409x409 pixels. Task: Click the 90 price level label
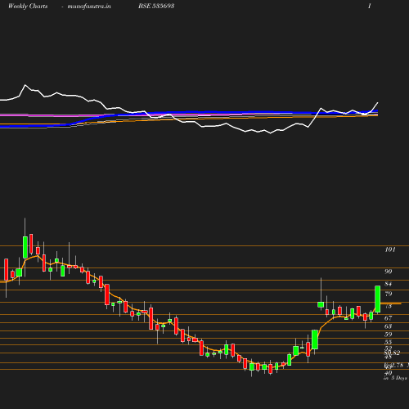point(389,272)
